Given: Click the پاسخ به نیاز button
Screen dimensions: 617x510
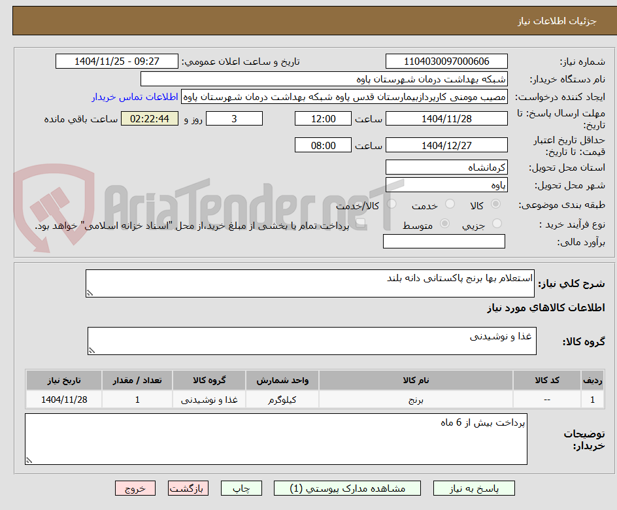Looking at the screenshot, I should coord(474,488).
